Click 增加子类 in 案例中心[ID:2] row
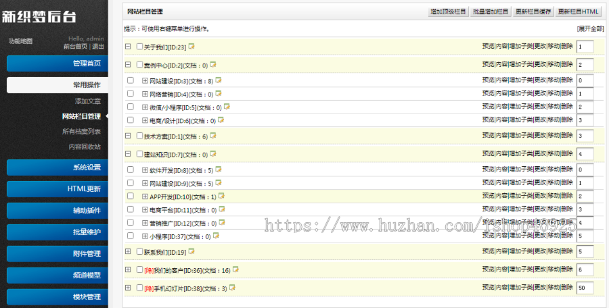609x308 pixels. [x=521, y=64]
